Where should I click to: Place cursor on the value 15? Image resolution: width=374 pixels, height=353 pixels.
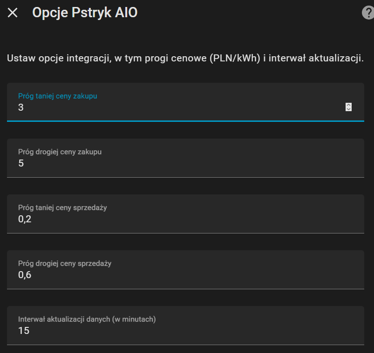pyautogui.click(x=24, y=331)
